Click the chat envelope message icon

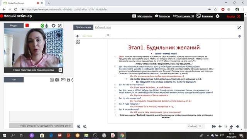click(63, 80)
